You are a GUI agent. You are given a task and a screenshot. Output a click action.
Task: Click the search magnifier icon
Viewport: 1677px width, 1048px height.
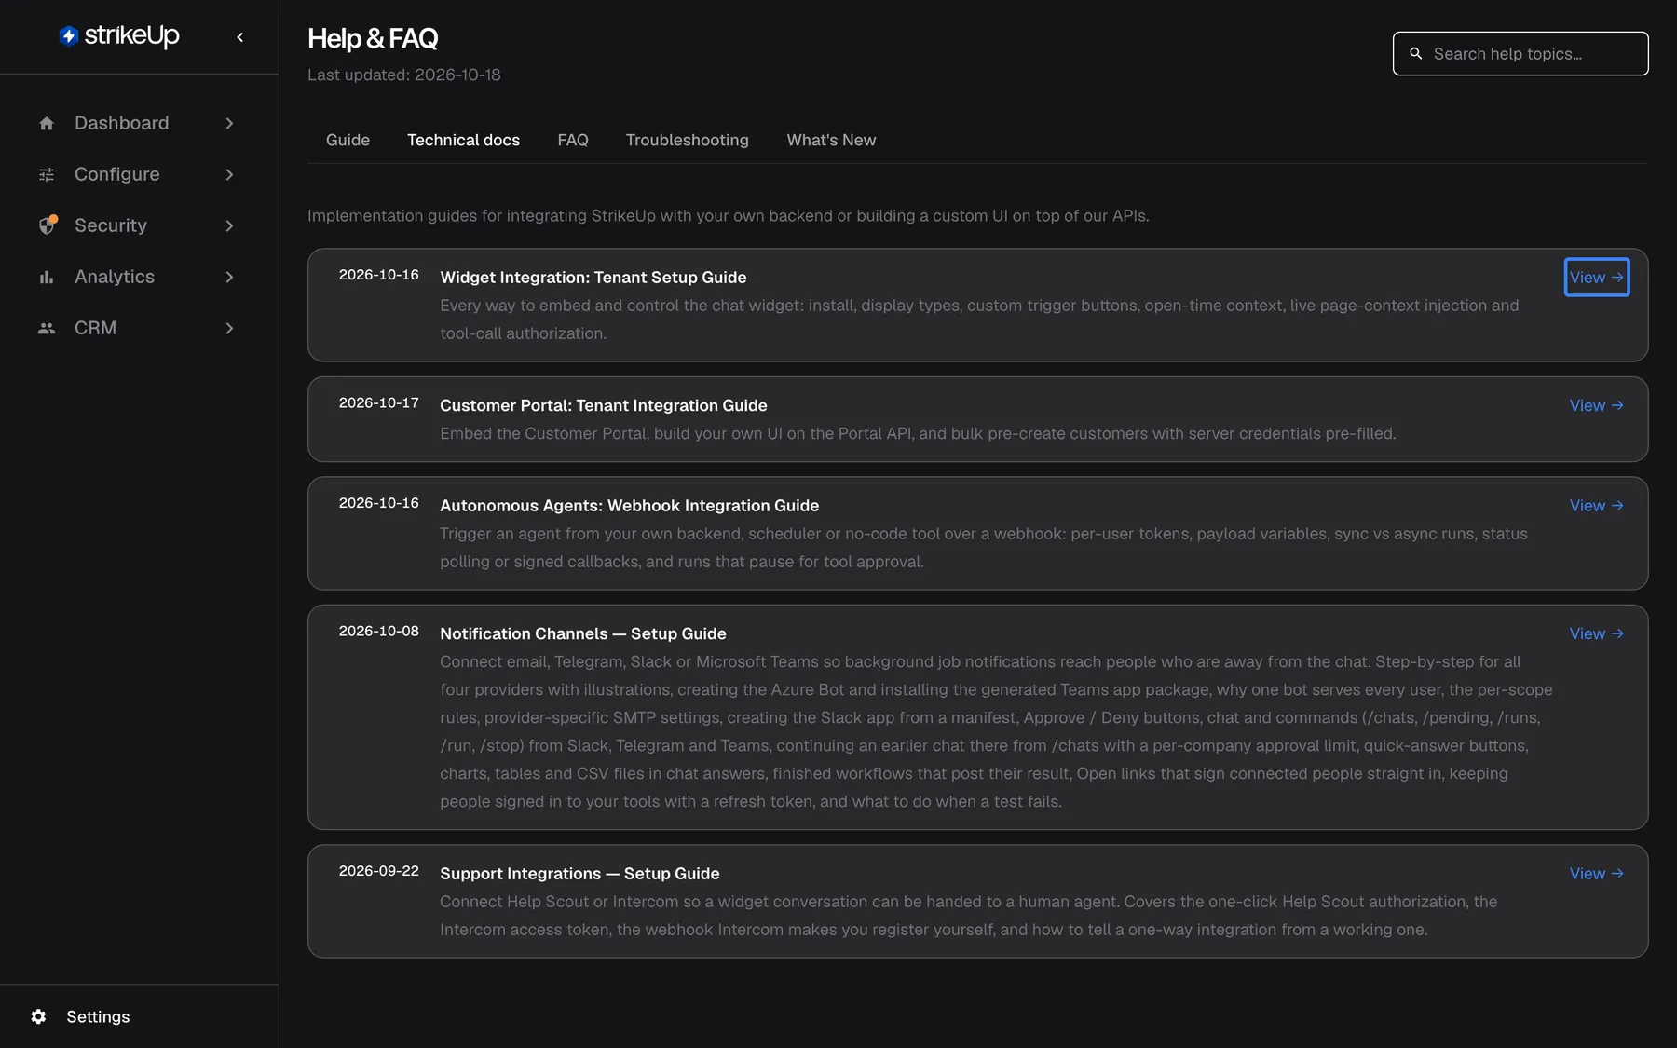pyautogui.click(x=1416, y=54)
